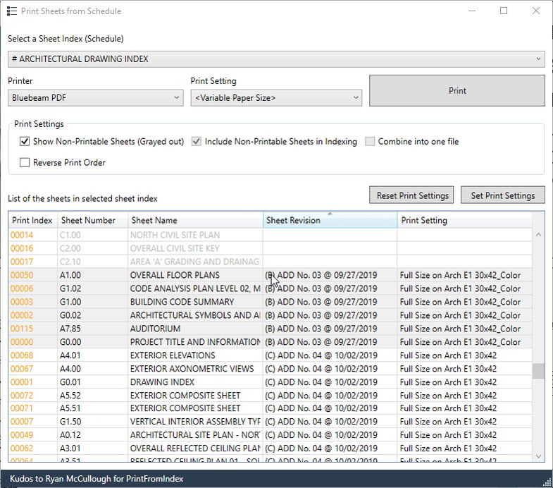Click the vertical scrollbar thumb
Viewport: 553px width, 488px height.
point(538,371)
